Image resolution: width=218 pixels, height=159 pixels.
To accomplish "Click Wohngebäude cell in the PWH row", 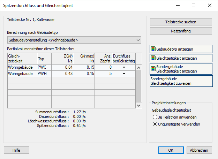I will click(x=22, y=74).
